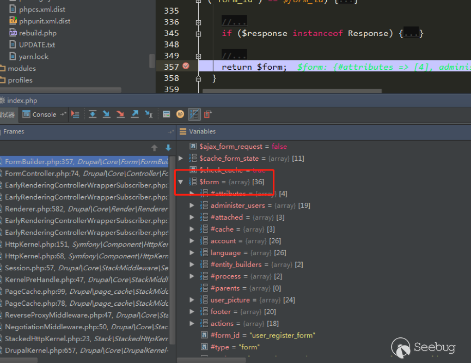Screen dimensions: 471x363
Task: Select the next frame down arrow
Action: point(168,148)
